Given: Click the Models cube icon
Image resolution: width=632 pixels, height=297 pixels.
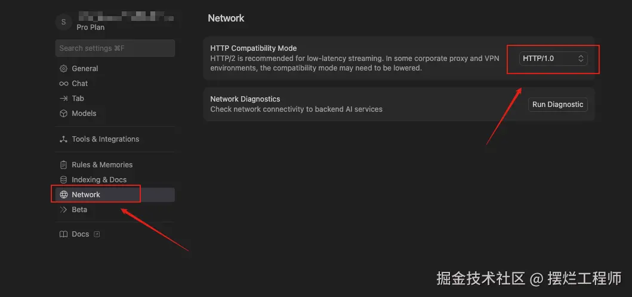Looking at the screenshot, I should [x=63, y=114].
